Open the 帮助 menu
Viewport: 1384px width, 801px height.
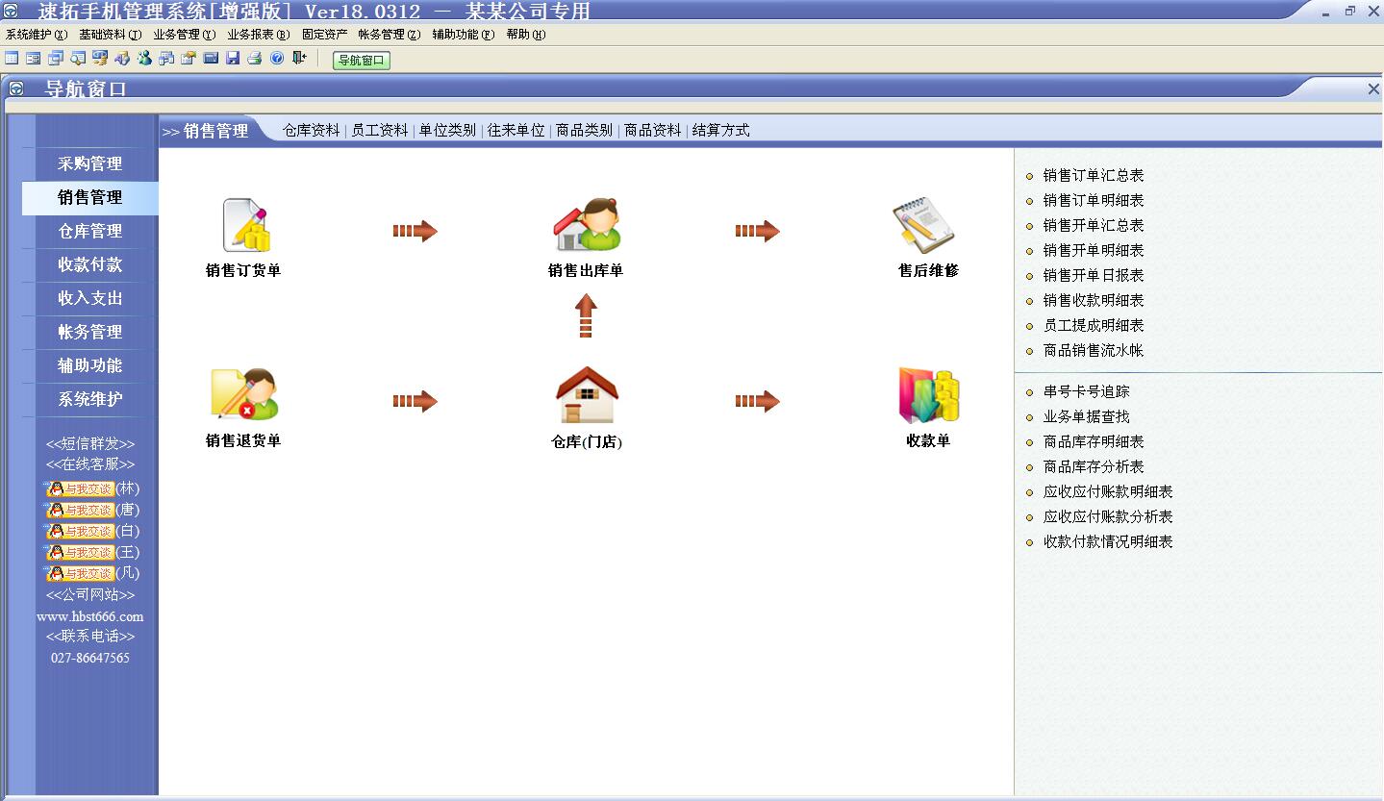(x=526, y=35)
